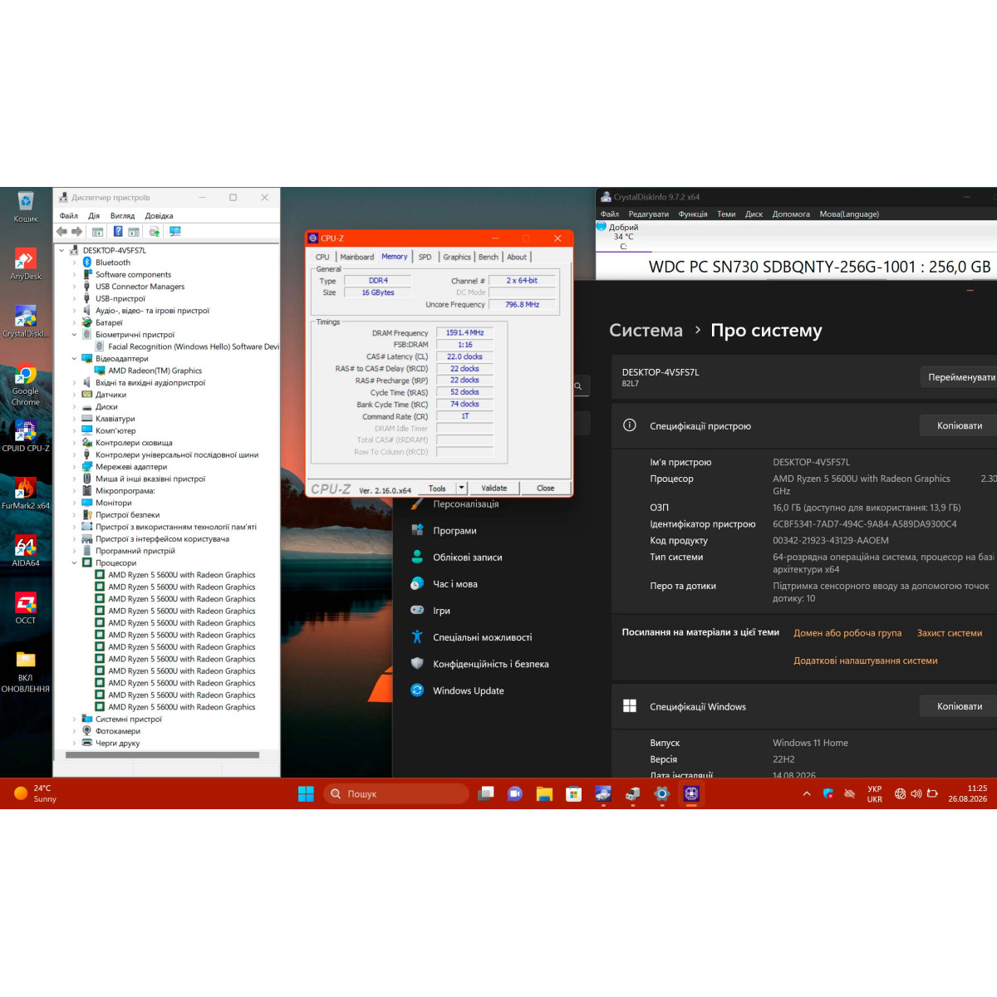Switch to the SPD tab in CPU-Z
This screenshot has width=997, height=997.
tap(425, 257)
